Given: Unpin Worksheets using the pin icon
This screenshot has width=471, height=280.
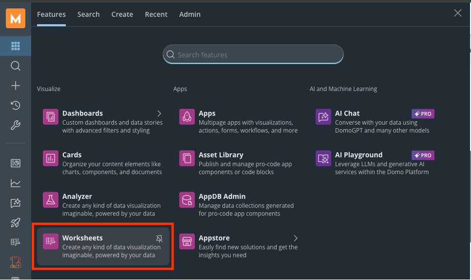Looking at the screenshot, I should click(159, 239).
